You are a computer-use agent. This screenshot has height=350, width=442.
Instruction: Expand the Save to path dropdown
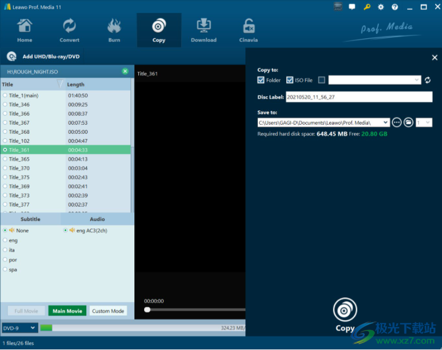385,122
